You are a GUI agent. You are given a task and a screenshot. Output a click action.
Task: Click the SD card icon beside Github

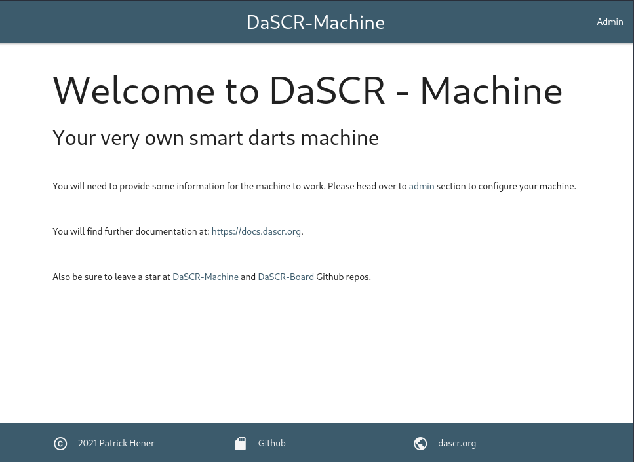click(241, 444)
